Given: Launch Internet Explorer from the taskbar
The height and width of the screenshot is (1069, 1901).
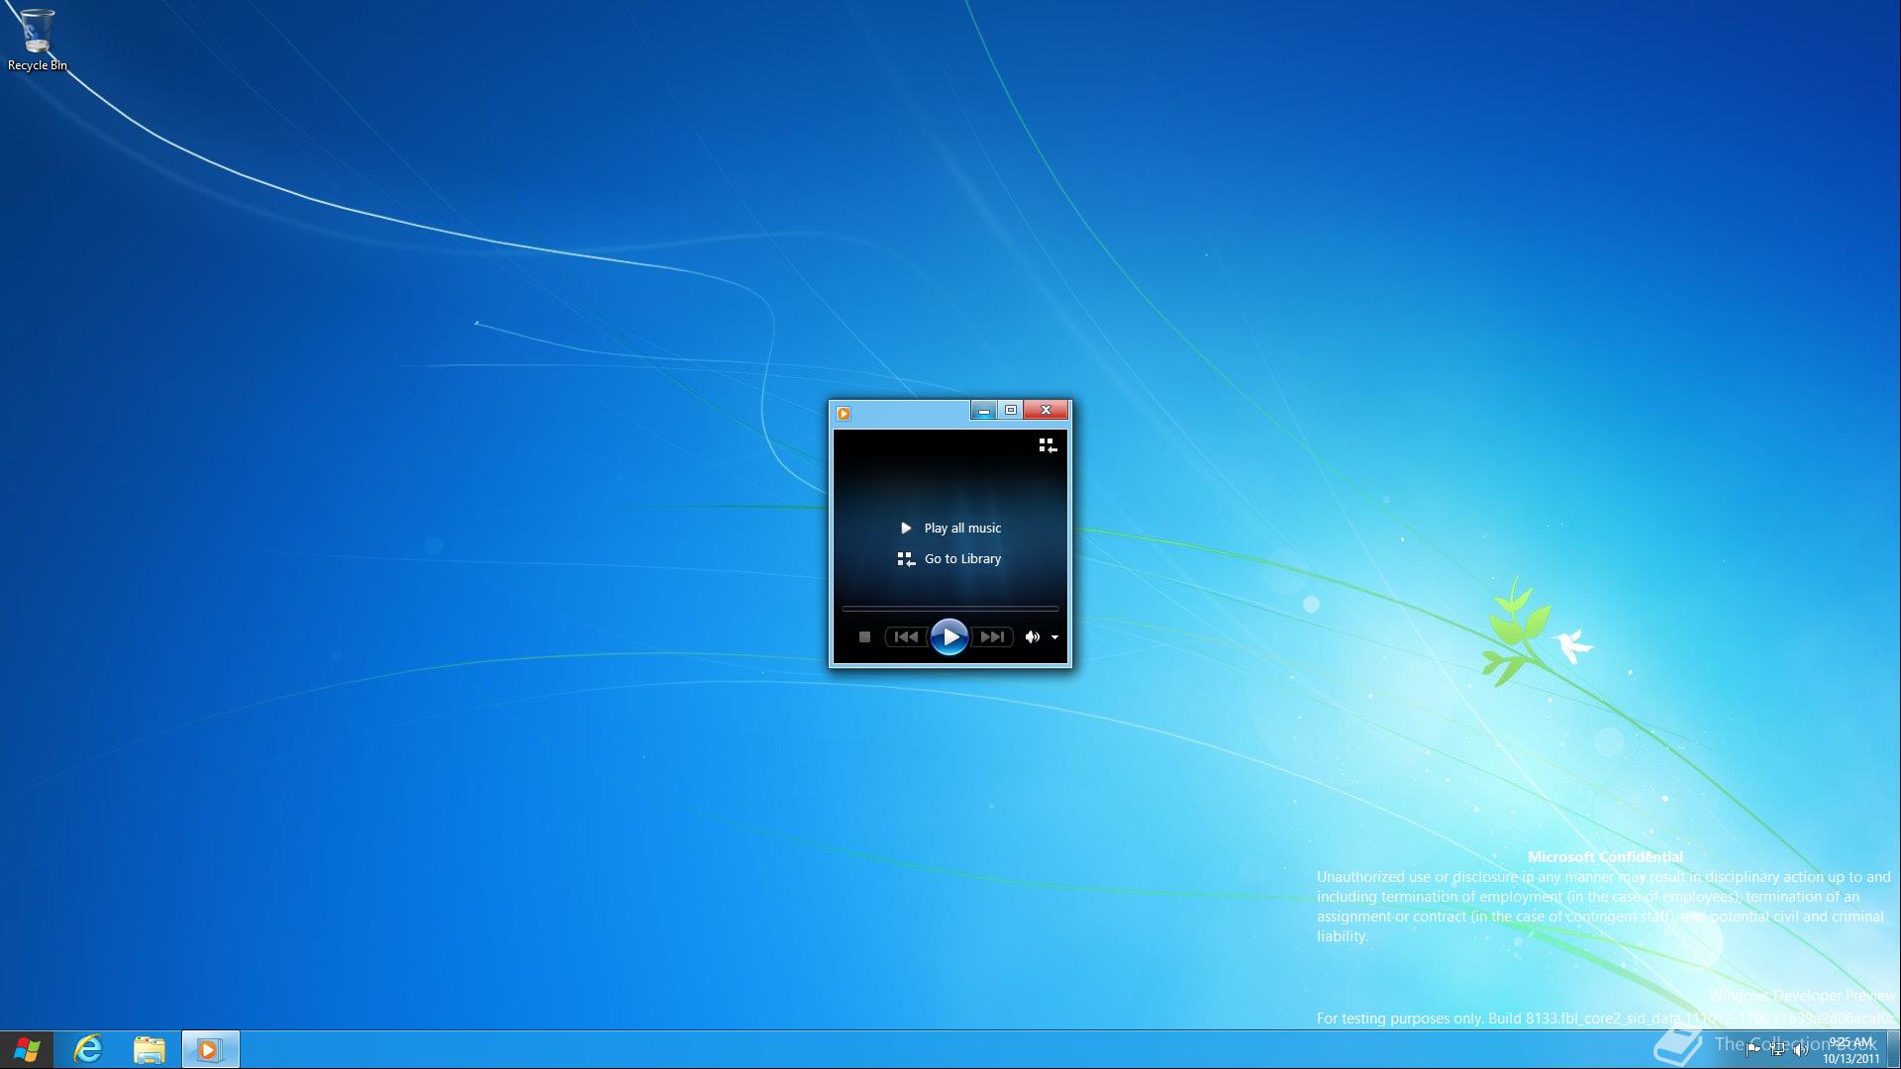Looking at the screenshot, I should pos(88,1049).
